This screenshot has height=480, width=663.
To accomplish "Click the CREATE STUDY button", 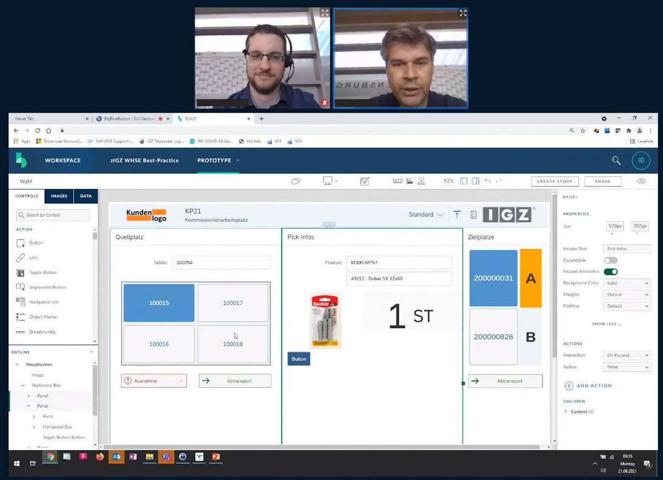I will coord(555,182).
